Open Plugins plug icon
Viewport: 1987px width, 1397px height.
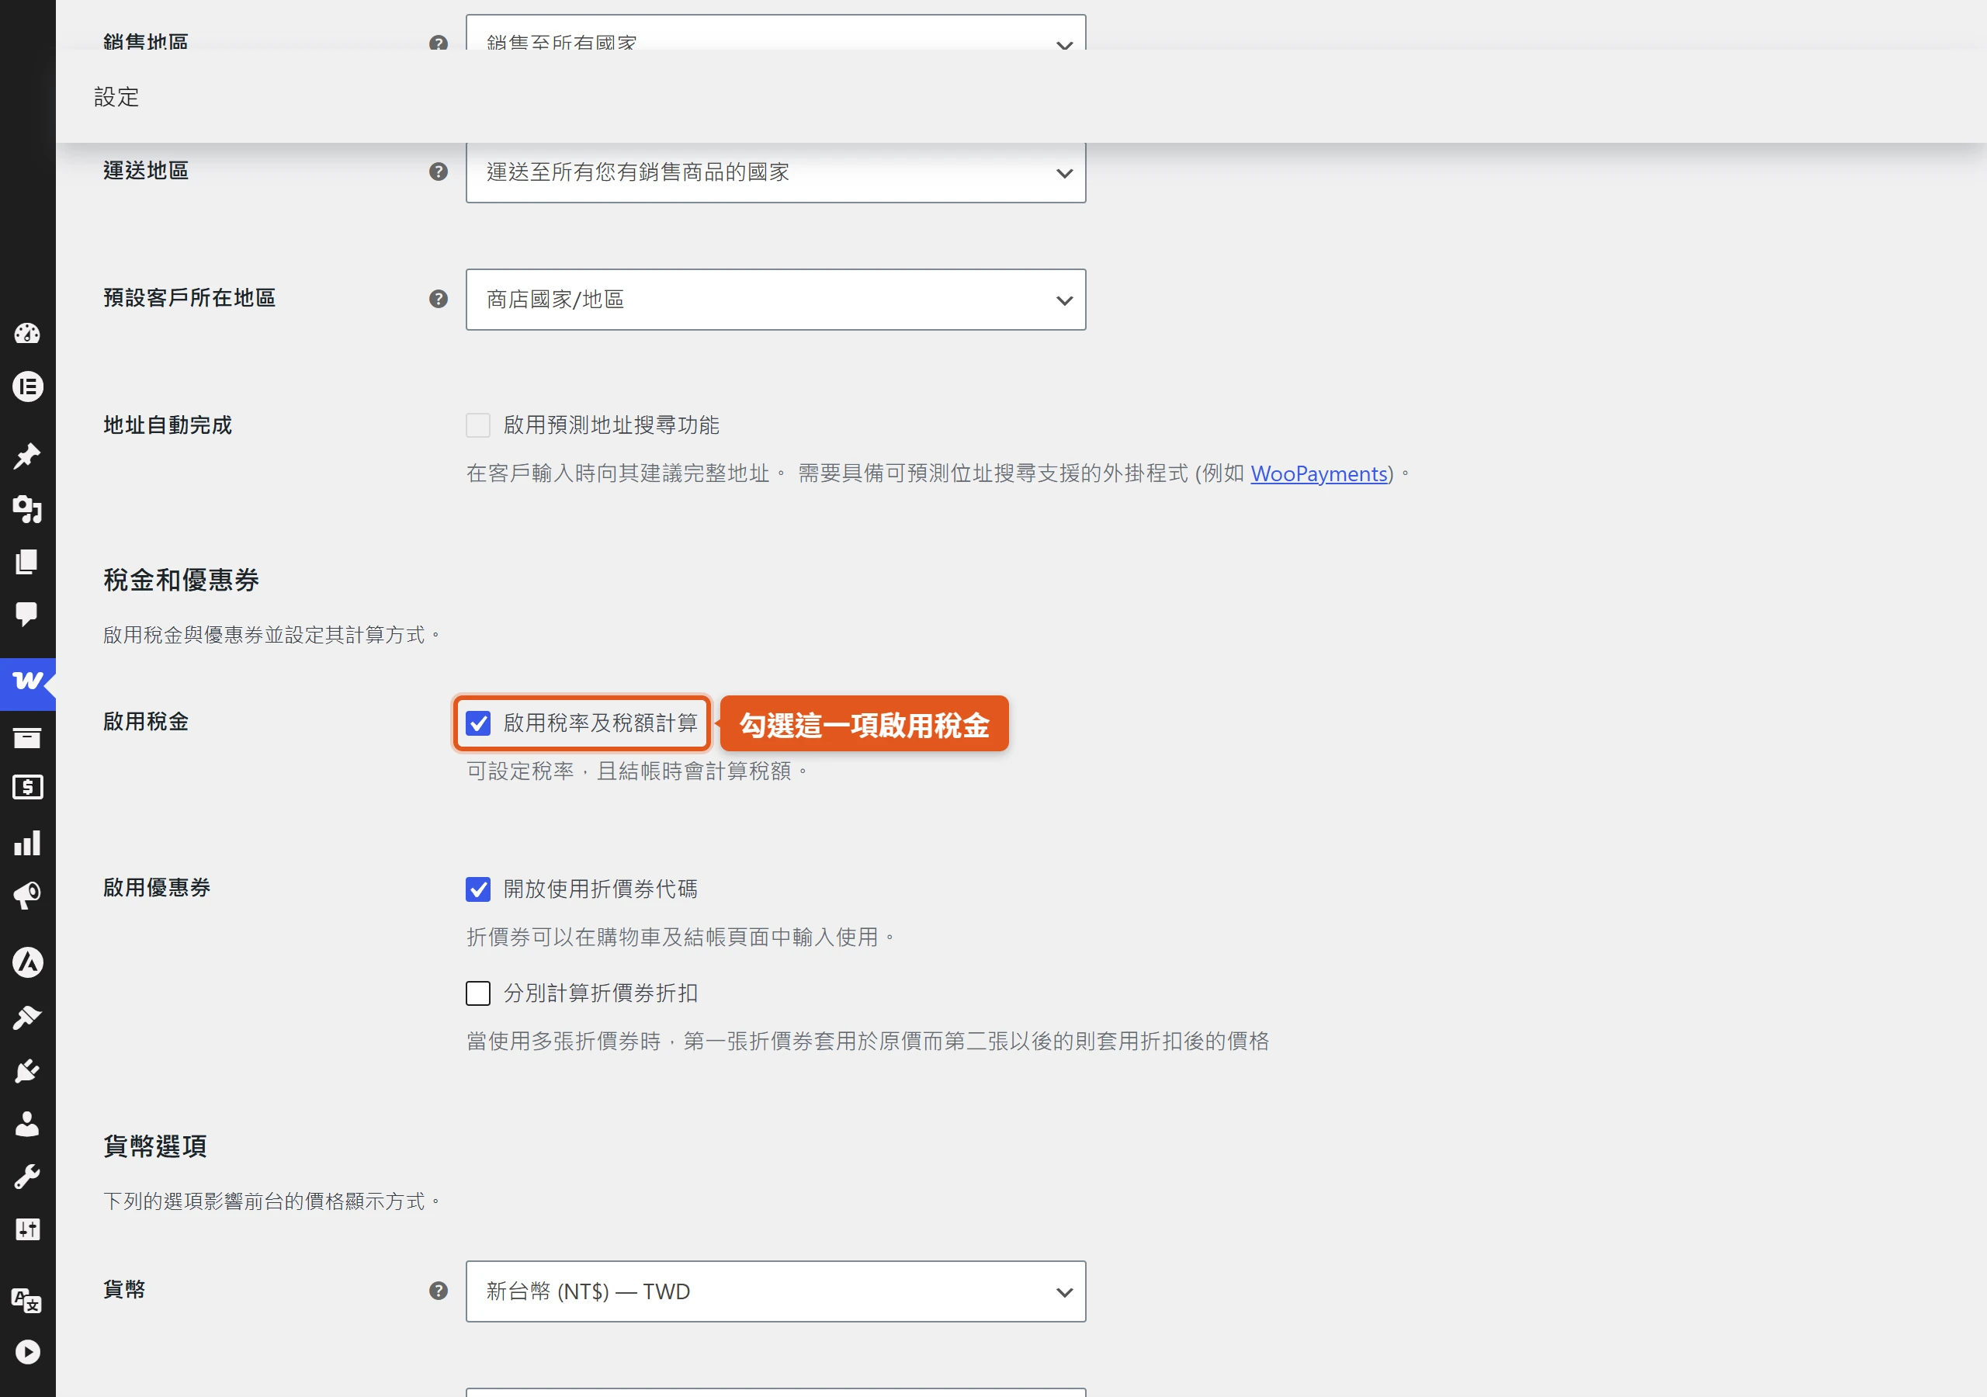(x=27, y=1072)
